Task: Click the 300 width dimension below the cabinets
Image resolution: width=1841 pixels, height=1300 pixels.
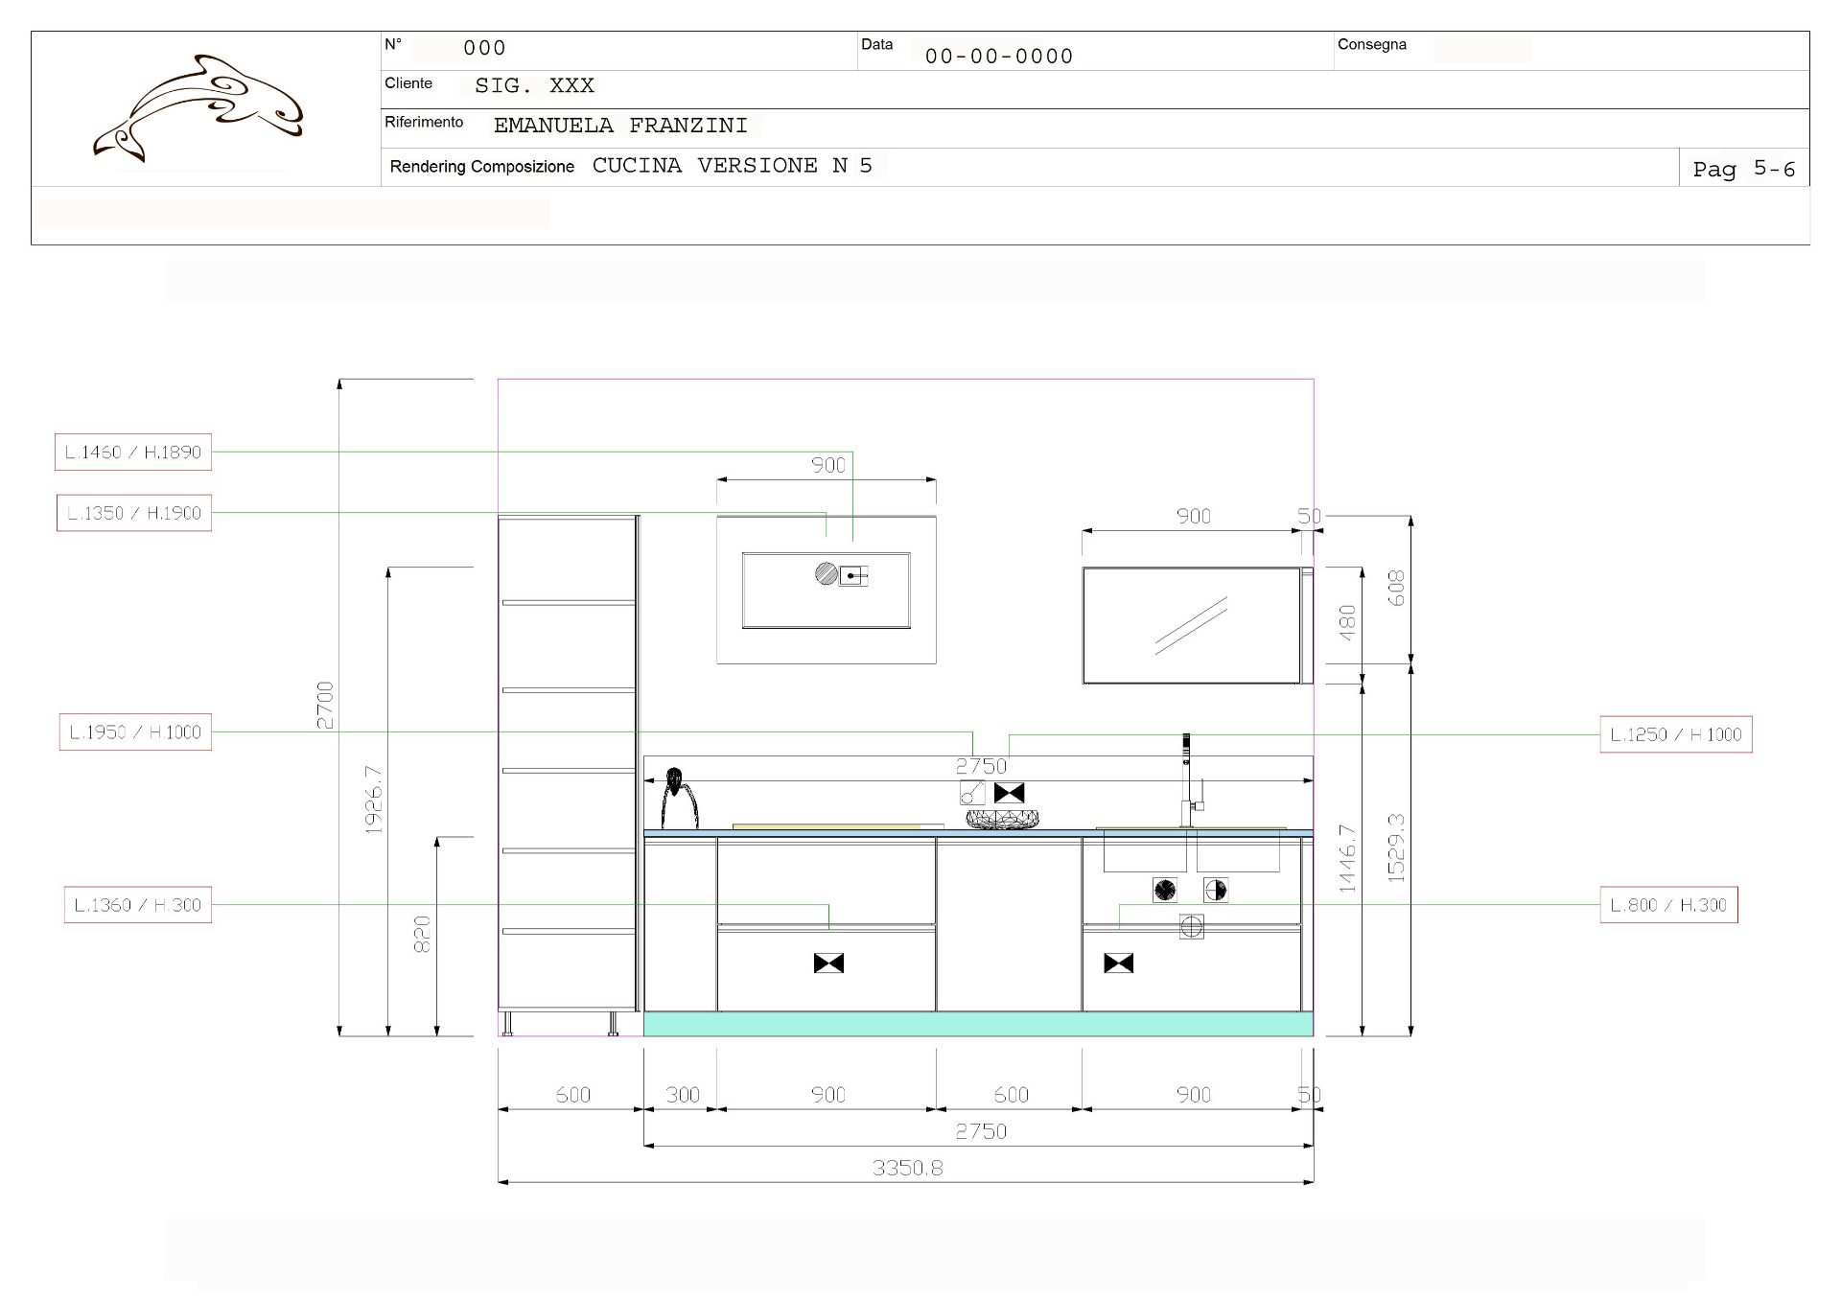Action: point(683,1095)
